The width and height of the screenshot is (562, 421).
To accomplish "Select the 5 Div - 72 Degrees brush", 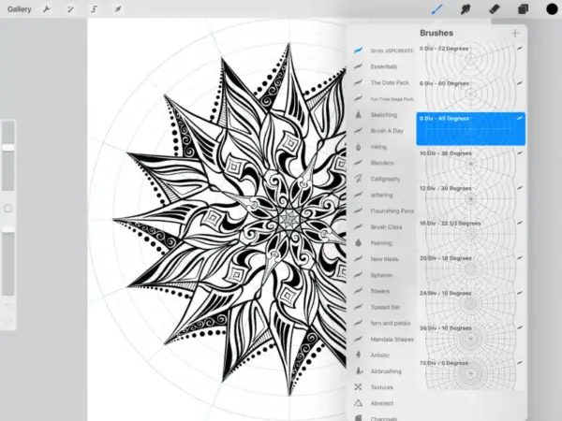I will point(471,59).
